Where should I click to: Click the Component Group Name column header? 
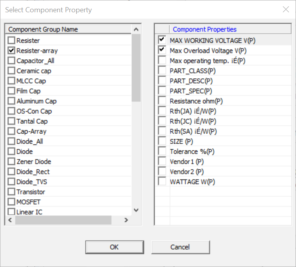click(x=43, y=29)
